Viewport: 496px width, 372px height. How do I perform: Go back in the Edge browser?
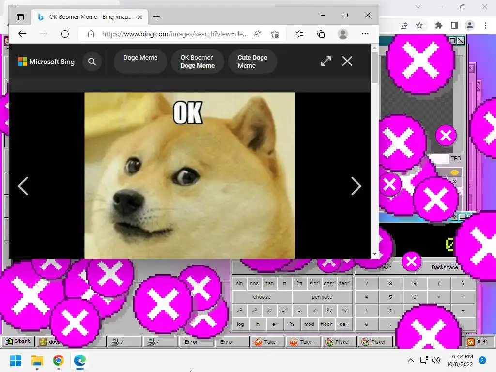(22, 34)
